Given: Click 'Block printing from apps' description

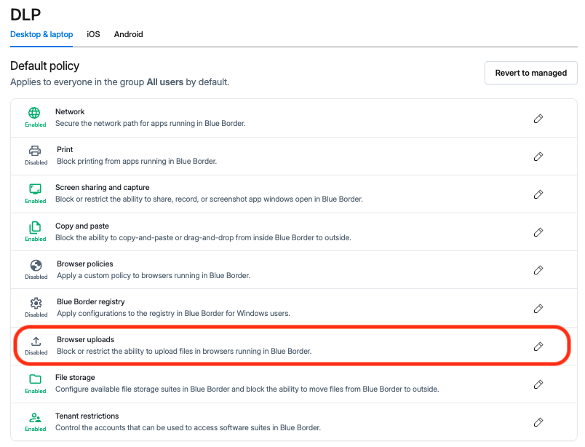Looking at the screenshot, I should (137, 161).
